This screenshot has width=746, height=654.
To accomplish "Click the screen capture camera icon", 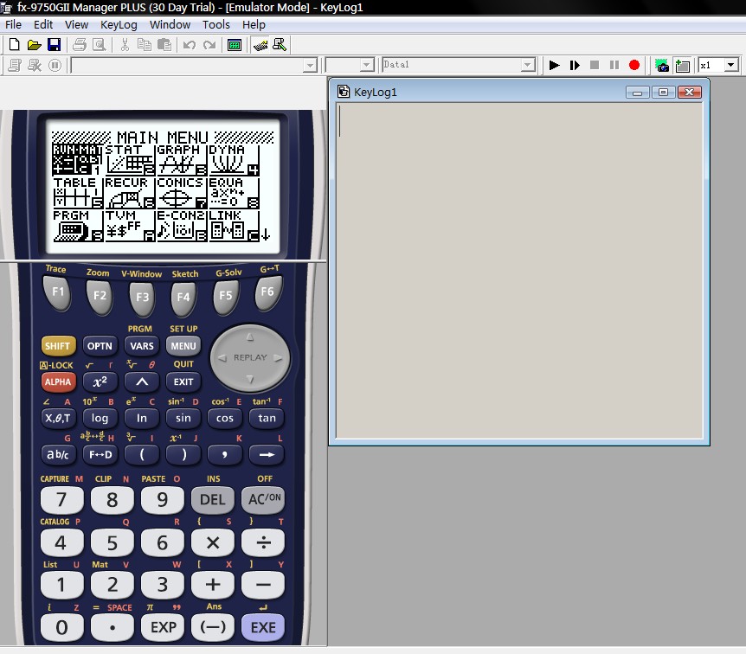I will click(662, 65).
